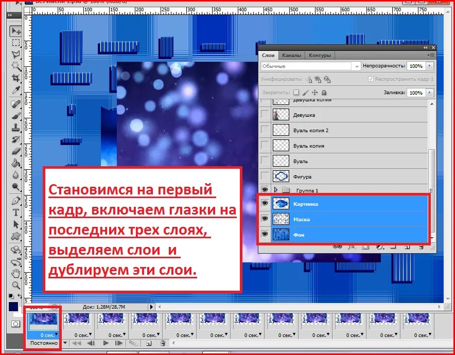Click the Непрозрачность 100% value field

pyautogui.click(x=416, y=66)
